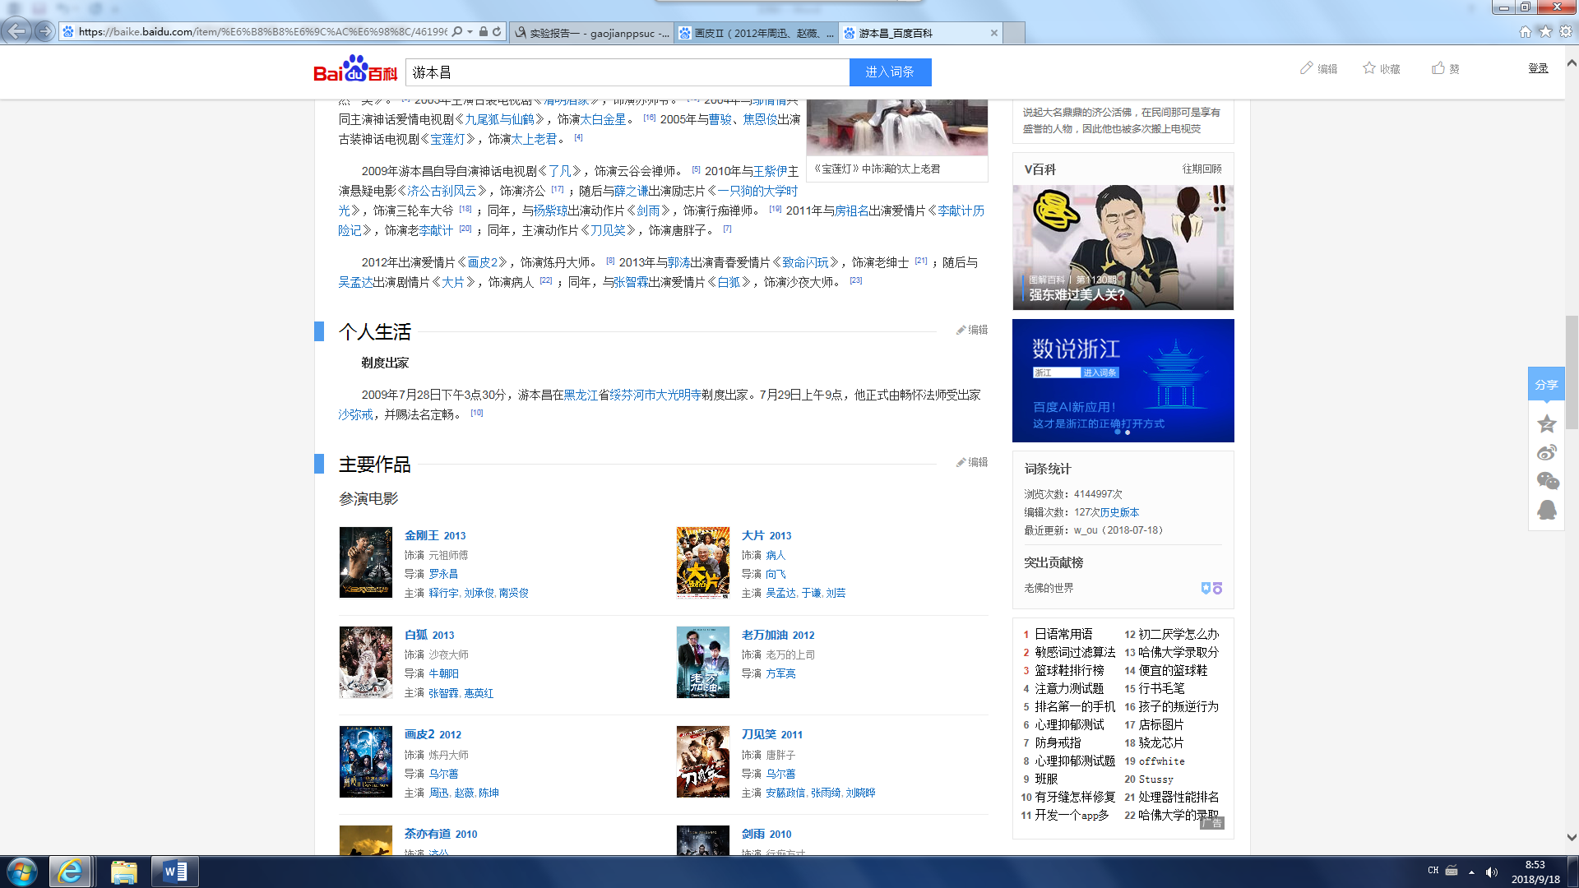
Task: Share page via QQ penguin icon
Action: click(x=1546, y=511)
